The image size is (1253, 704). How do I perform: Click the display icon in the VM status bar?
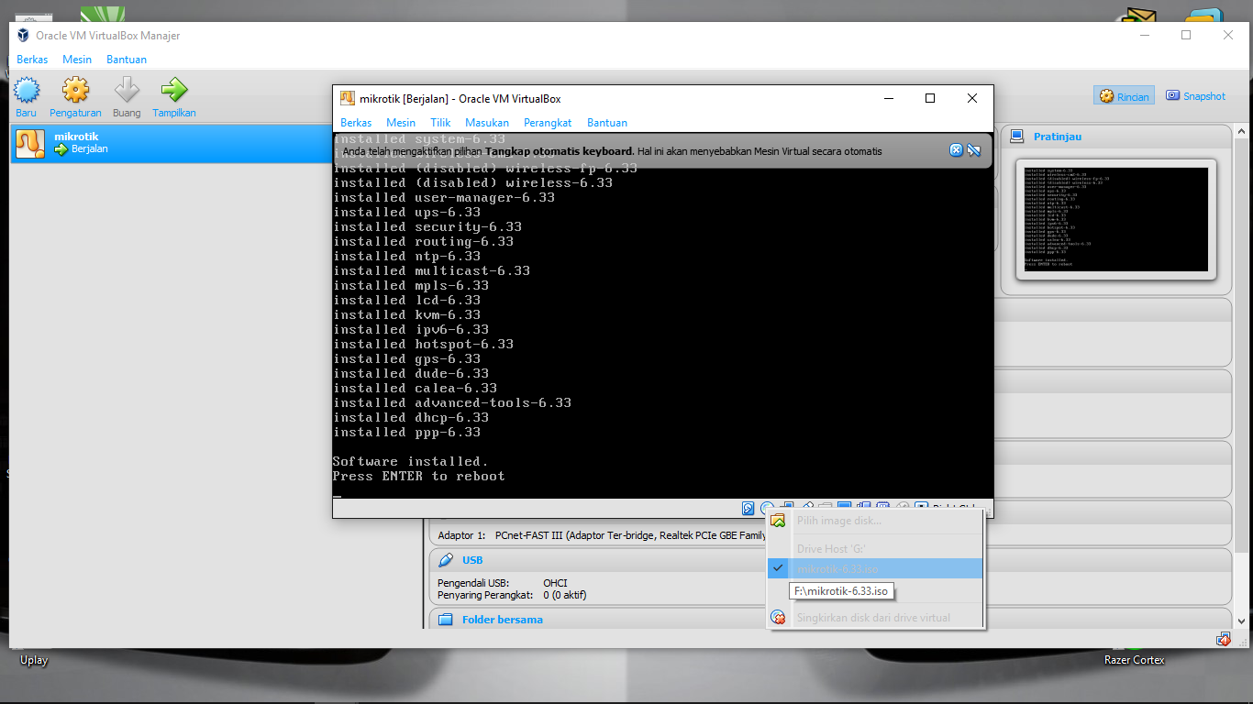pos(845,506)
